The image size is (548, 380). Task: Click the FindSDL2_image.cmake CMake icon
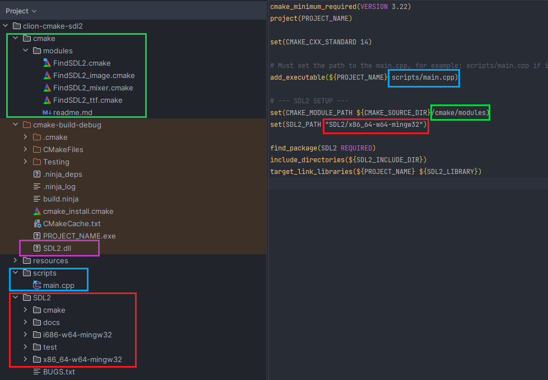(x=47, y=75)
